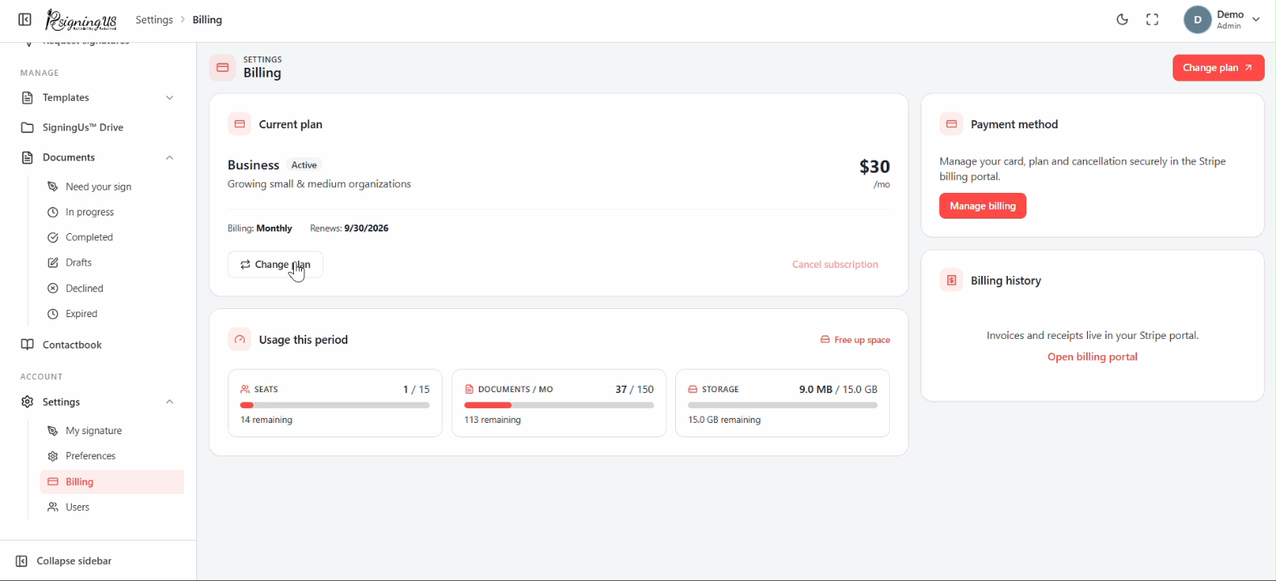The height and width of the screenshot is (581, 1276).
Task: Click the D user avatar
Action: (1198, 19)
